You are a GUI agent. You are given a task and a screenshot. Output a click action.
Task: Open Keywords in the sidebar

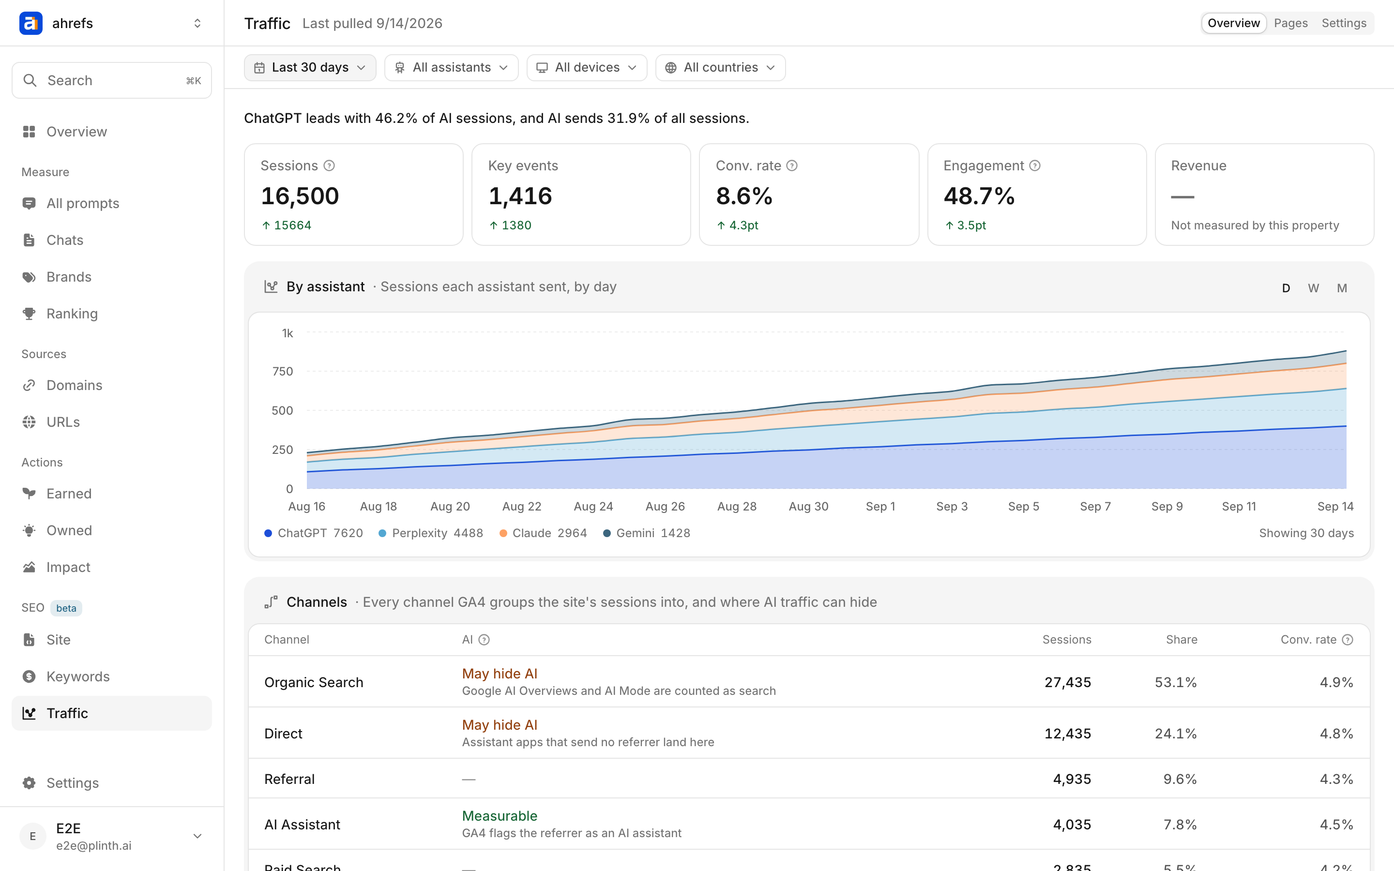112,677
